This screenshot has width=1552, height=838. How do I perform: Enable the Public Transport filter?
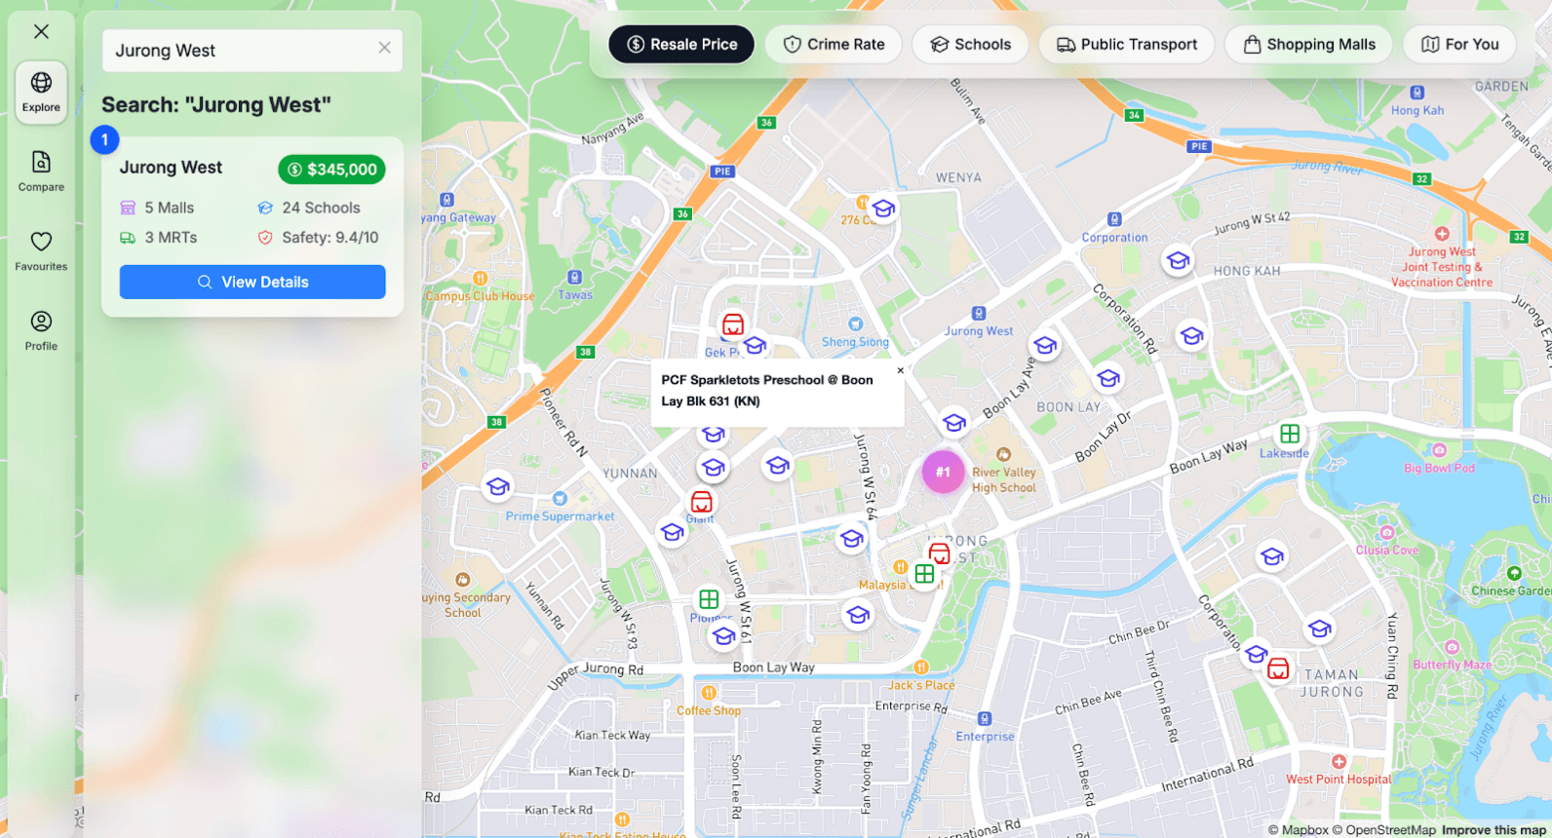(x=1126, y=45)
